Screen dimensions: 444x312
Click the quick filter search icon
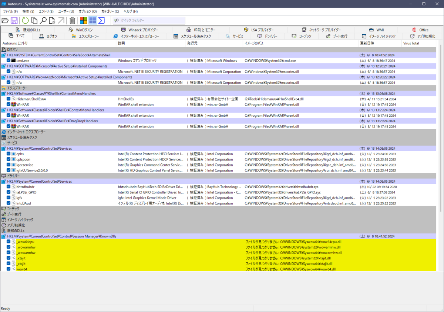click(x=117, y=21)
